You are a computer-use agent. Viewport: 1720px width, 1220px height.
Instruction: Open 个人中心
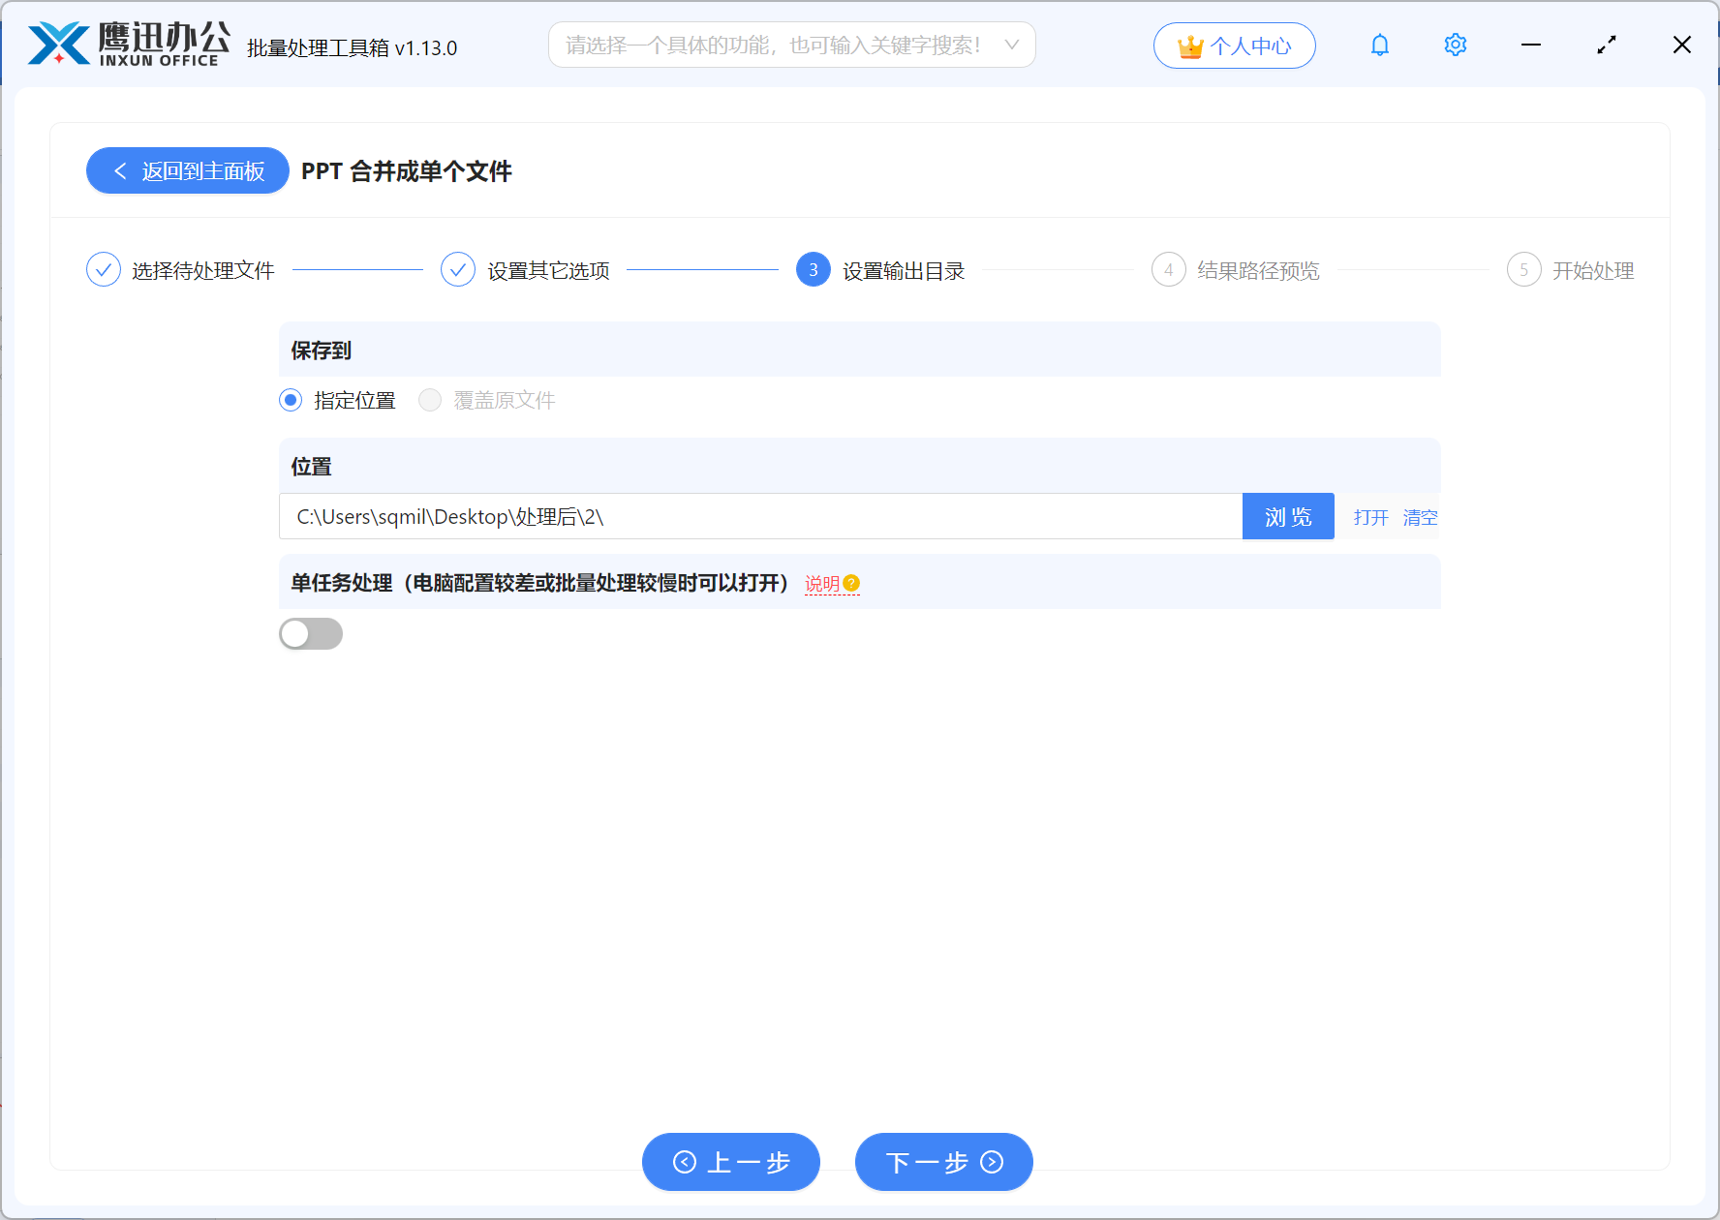tap(1234, 45)
